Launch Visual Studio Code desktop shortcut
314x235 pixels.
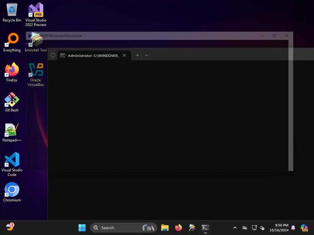pyautogui.click(x=12, y=164)
